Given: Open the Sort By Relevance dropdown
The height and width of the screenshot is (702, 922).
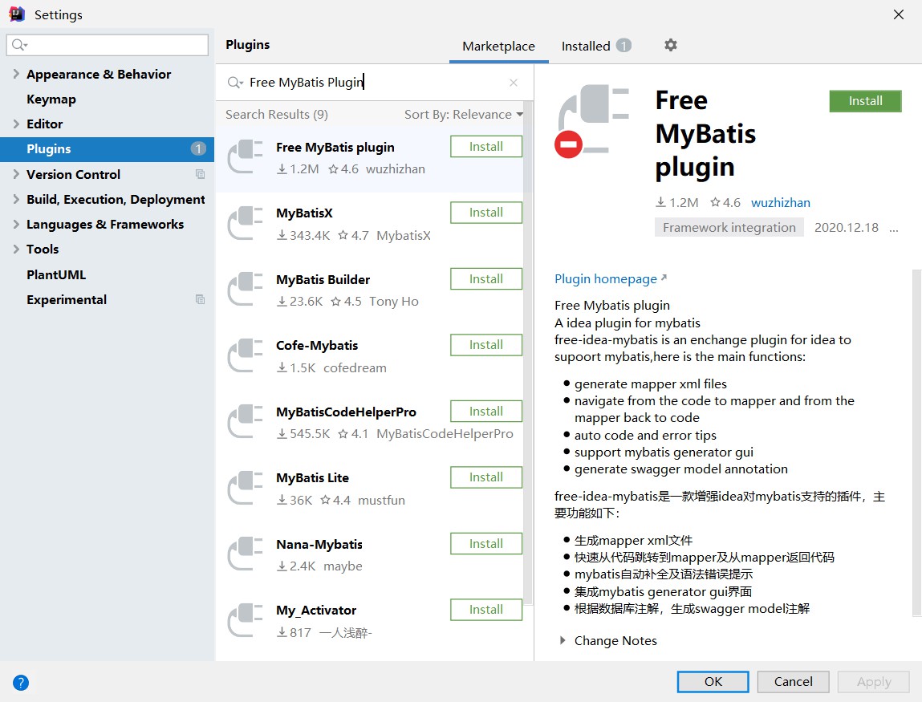Looking at the screenshot, I should click(463, 115).
